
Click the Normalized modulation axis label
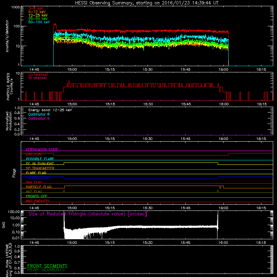click(9, 121)
